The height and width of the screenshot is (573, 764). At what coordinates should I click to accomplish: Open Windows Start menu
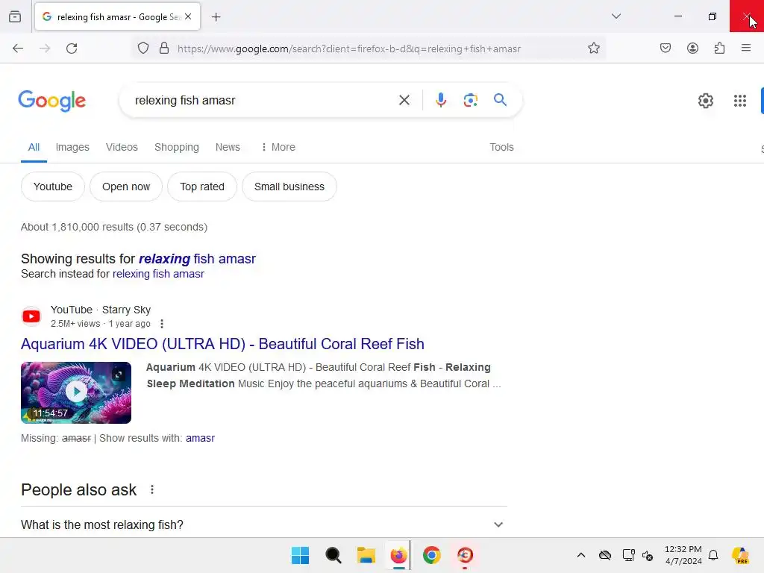point(300,555)
